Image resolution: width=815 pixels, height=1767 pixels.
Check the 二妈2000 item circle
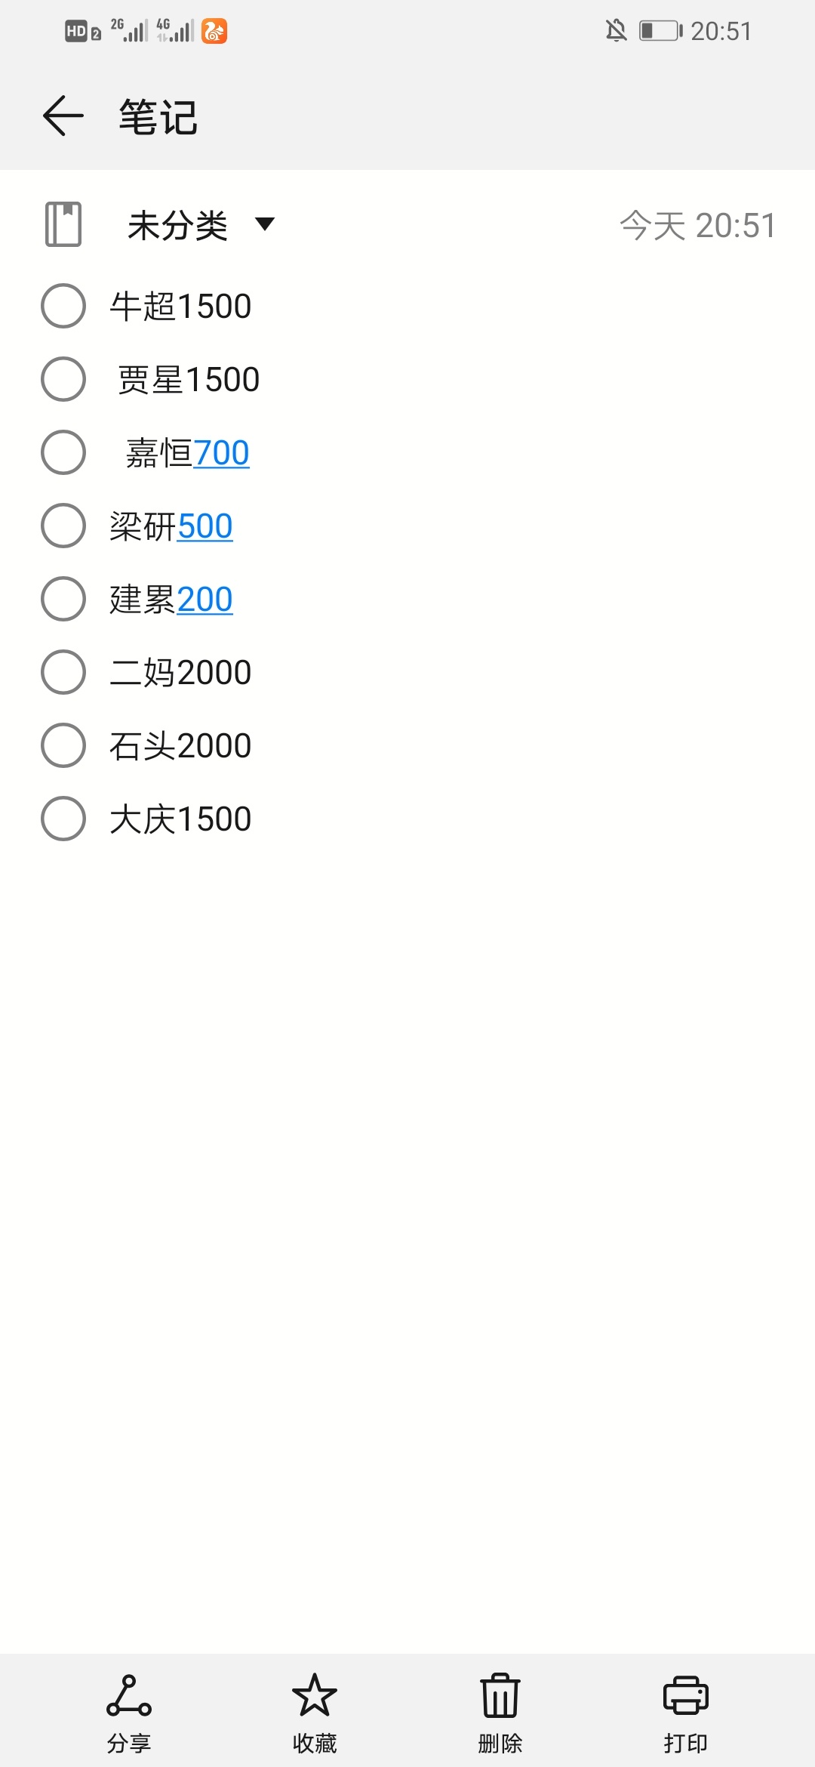point(63,672)
